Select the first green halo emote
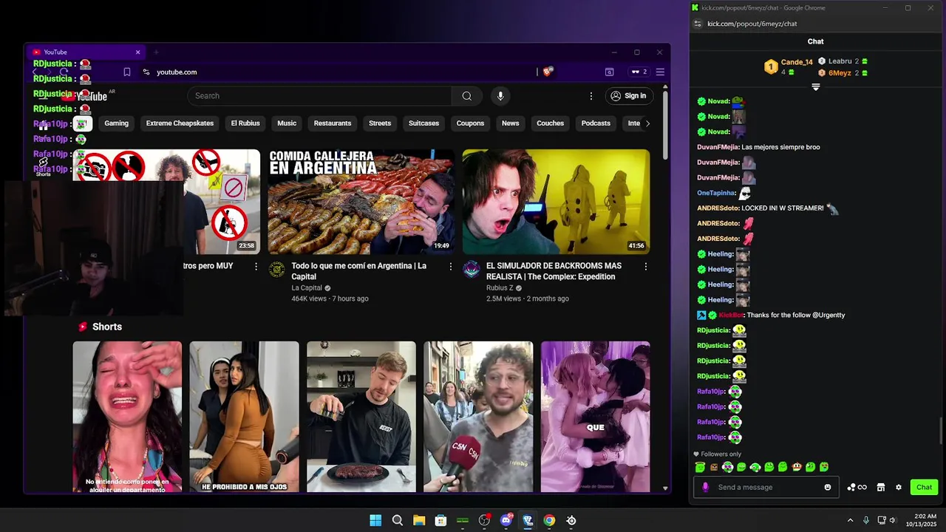The image size is (946, 532). click(x=700, y=467)
